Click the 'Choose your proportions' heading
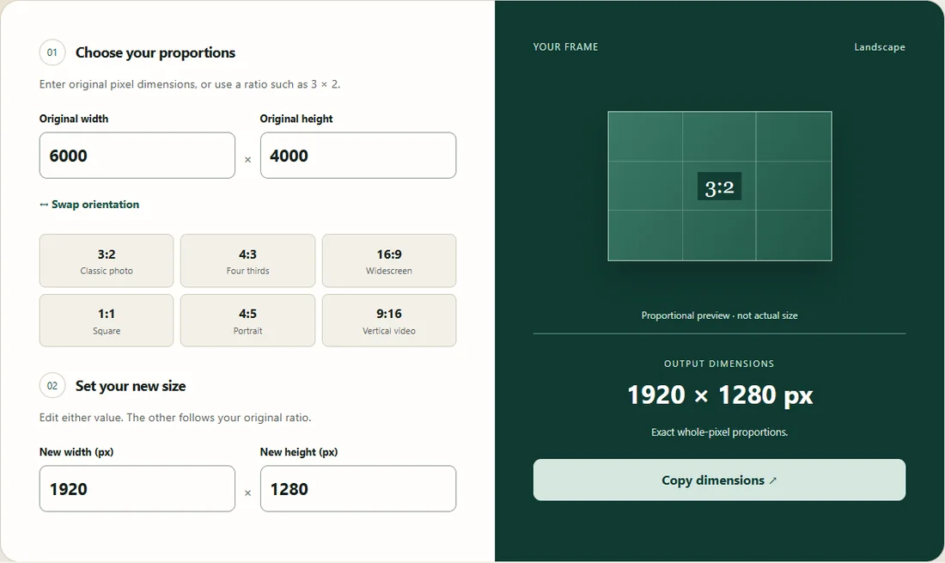 155,53
